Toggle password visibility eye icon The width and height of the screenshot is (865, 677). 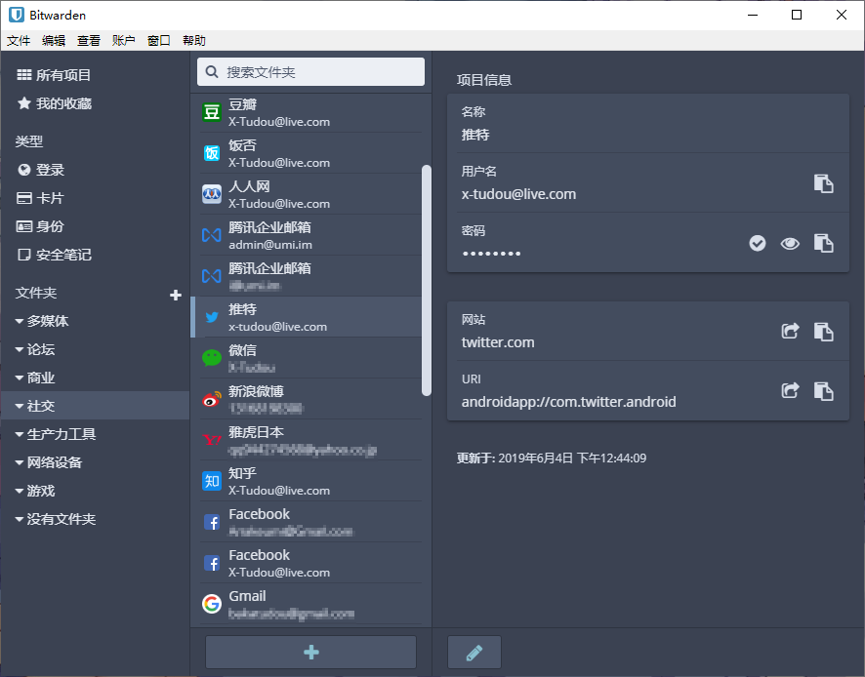pos(790,244)
